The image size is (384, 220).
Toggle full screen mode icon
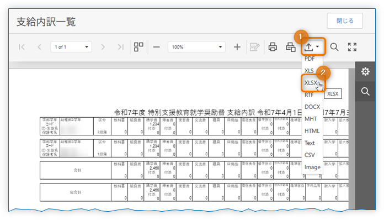(x=352, y=47)
